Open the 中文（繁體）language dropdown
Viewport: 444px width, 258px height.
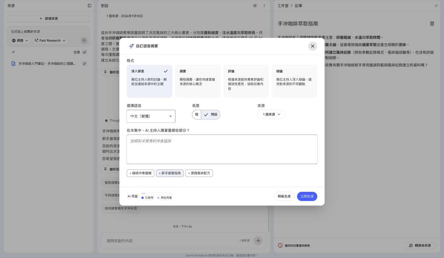click(x=151, y=116)
